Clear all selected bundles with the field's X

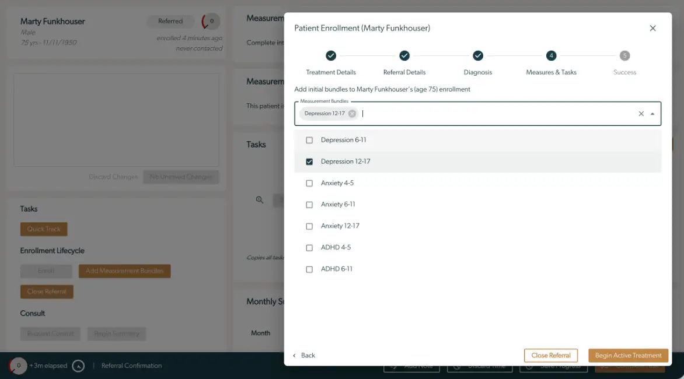tap(641, 114)
